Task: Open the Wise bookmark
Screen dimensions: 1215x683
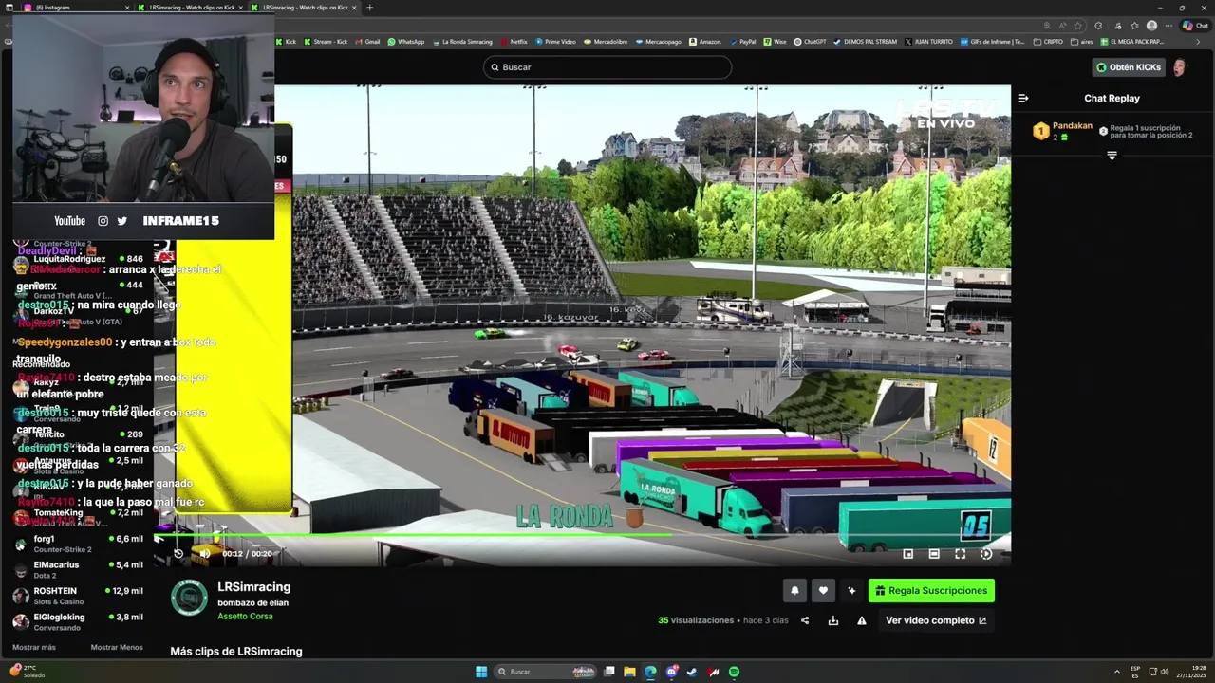Action: [775, 42]
